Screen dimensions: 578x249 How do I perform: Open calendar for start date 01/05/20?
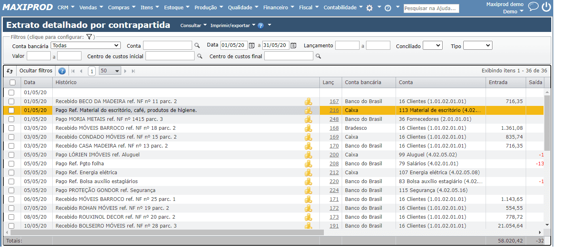click(252, 45)
